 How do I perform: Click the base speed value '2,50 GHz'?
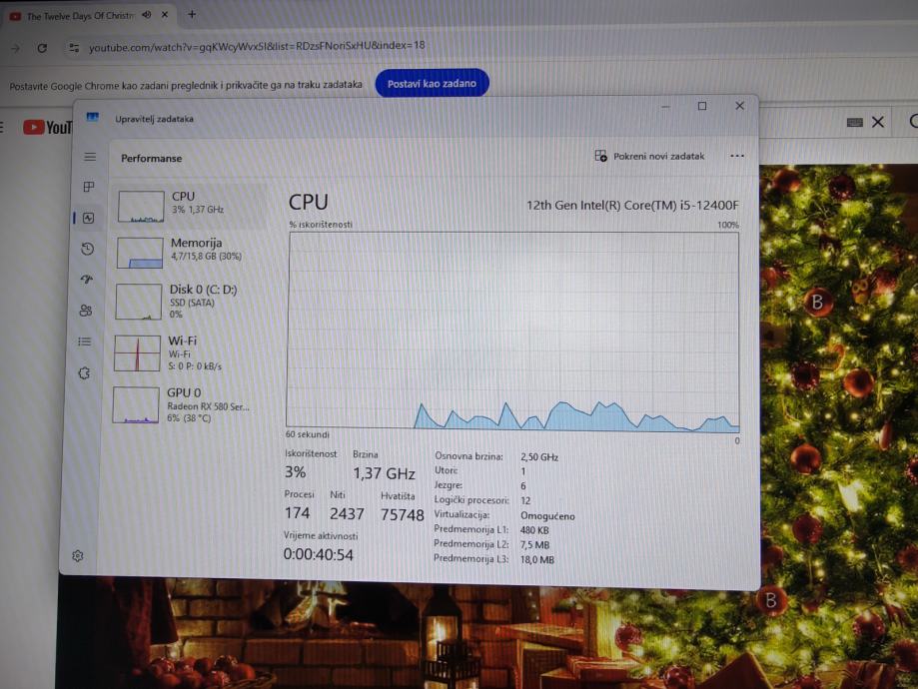tap(539, 456)
